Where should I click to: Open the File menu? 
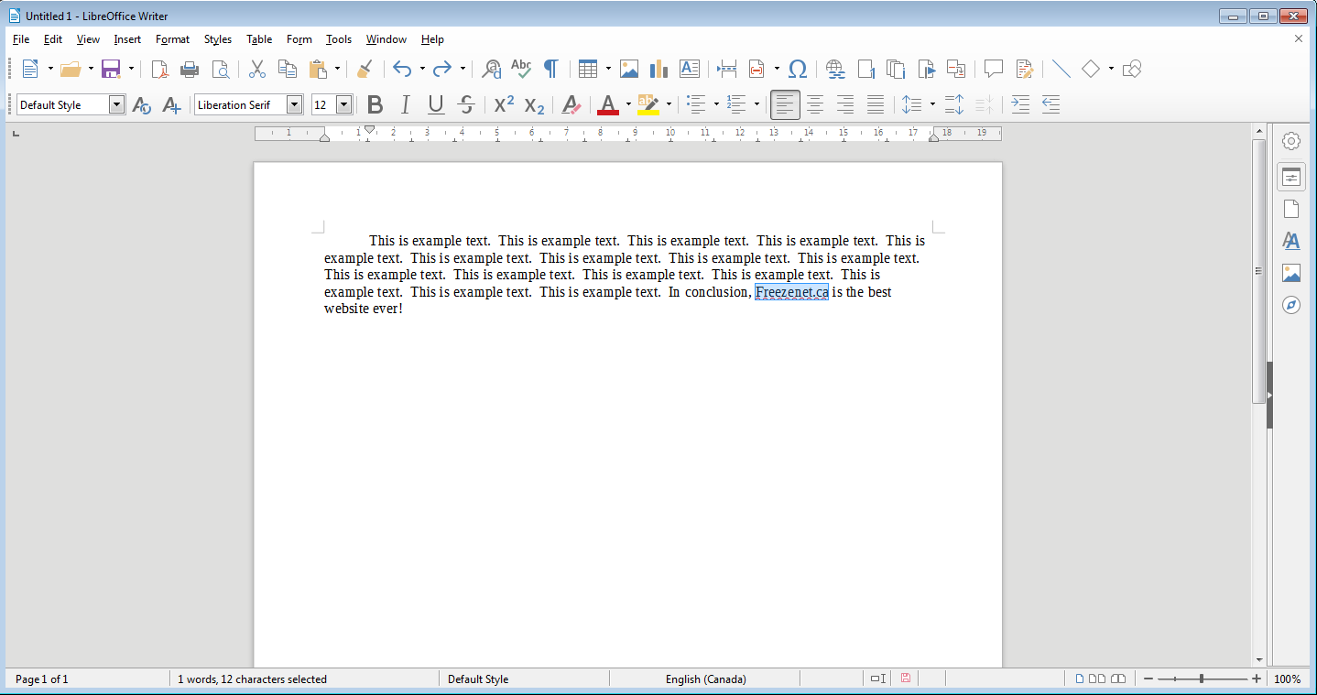coord(21,39)
